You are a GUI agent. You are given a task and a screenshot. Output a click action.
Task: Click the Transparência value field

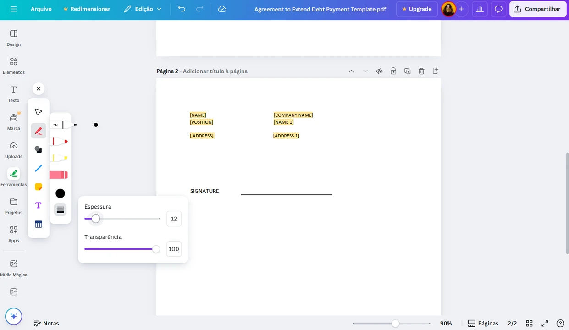[174, 249]
